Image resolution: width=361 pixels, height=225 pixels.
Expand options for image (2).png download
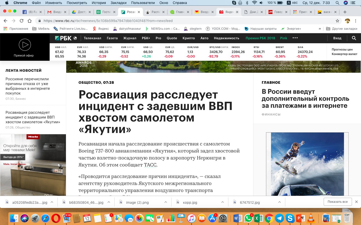166,202
